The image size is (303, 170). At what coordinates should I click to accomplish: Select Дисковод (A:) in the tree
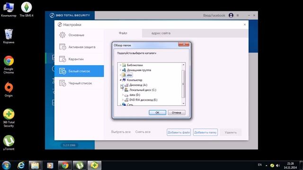point(138,85)
